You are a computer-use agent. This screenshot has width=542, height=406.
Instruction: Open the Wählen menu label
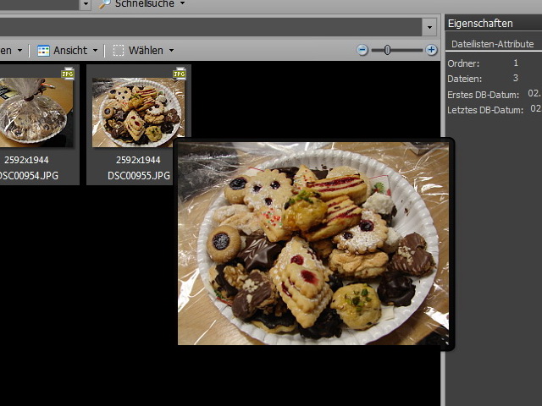(146, 51)
